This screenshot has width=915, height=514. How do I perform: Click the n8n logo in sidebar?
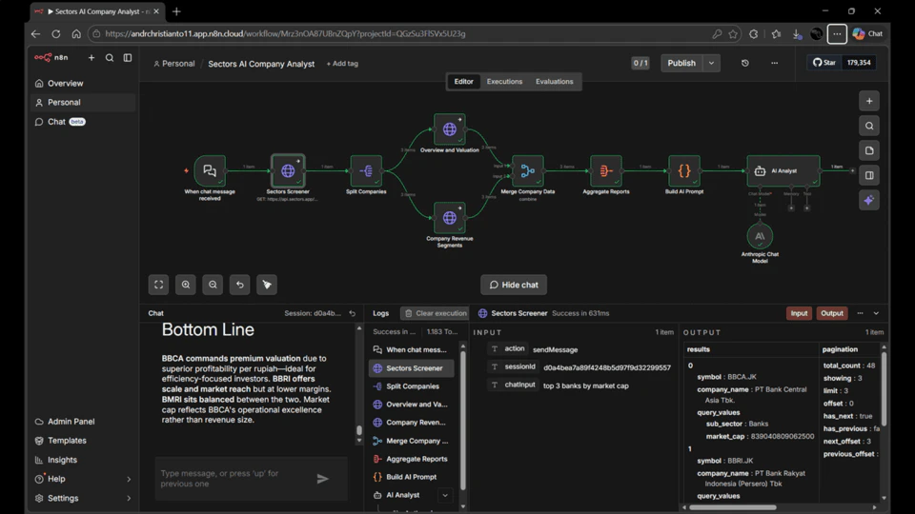(51, 58)
